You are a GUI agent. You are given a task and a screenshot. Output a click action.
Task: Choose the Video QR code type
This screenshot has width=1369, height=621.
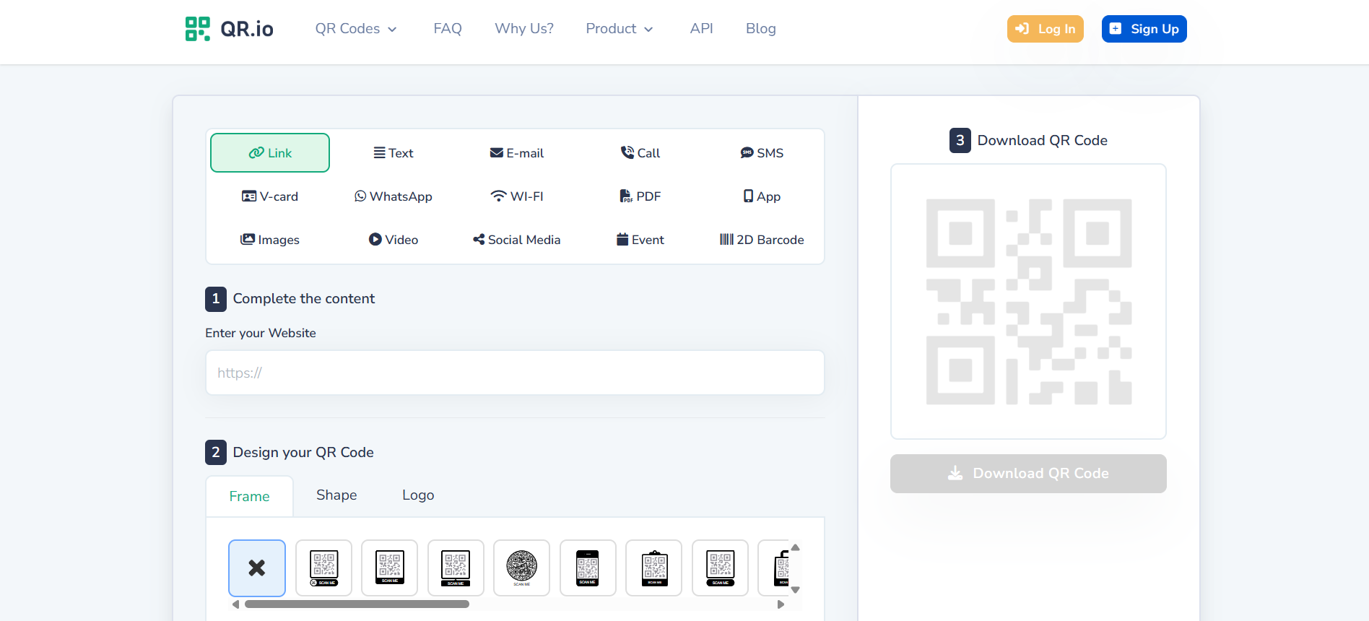(x=394, y=240)
